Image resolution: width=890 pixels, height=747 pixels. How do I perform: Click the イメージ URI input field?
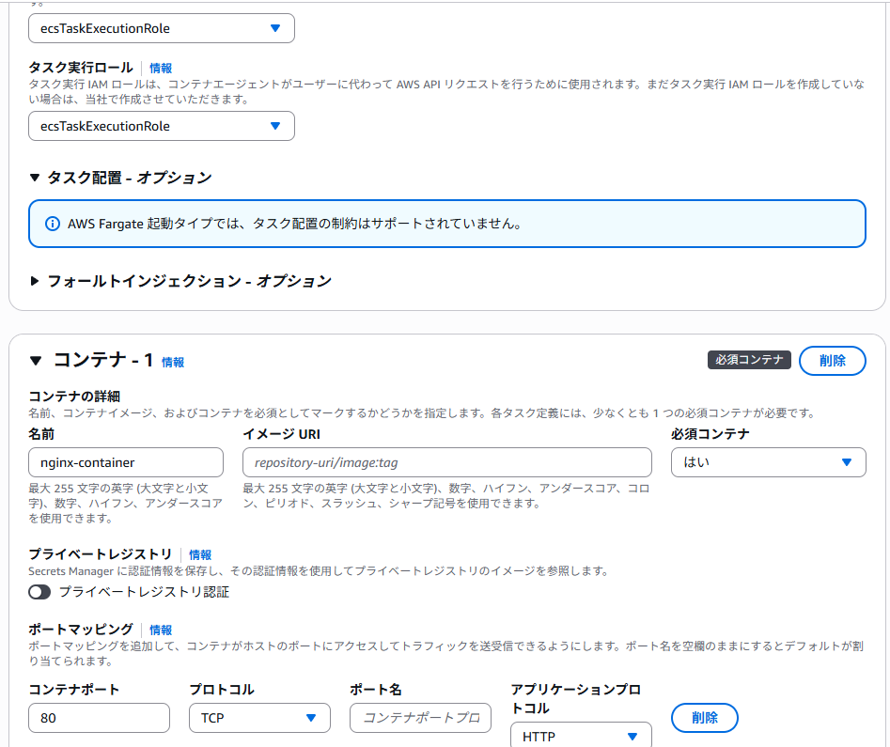[446, 462]
